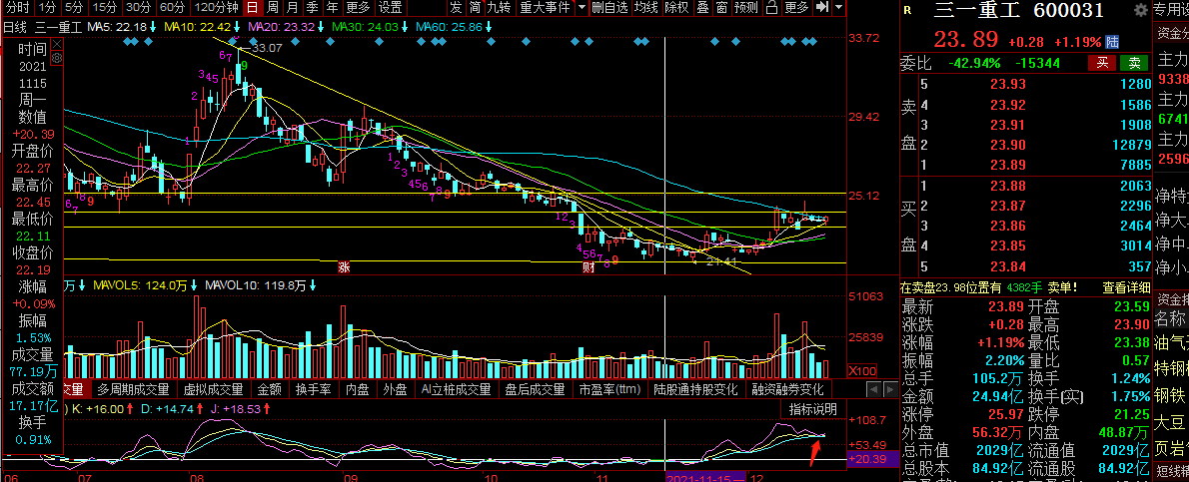Open the 更多 menu beside the lock icon
This screenshot has width=1189, height=482.
coord(797,8)
